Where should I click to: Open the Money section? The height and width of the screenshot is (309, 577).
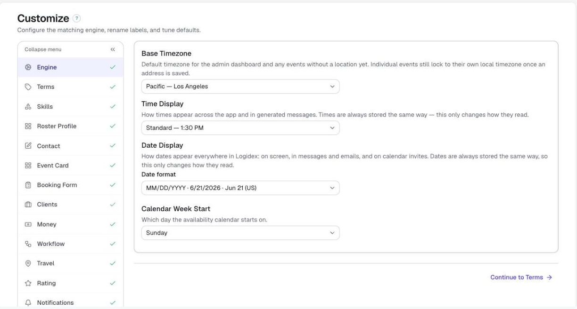click(70, 224)
